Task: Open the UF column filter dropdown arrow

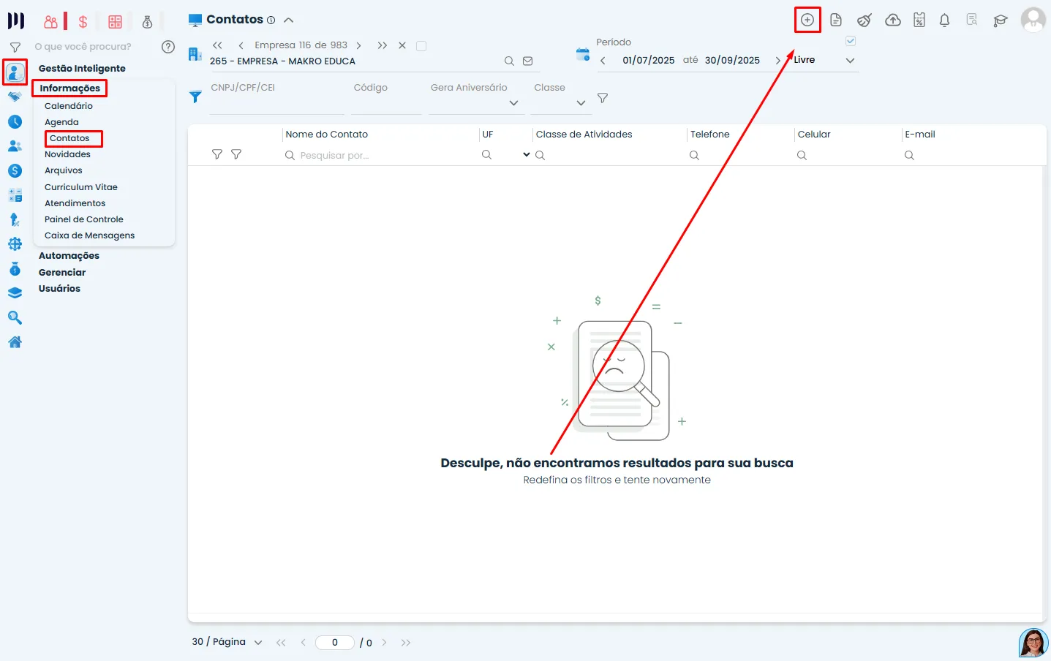Action: point(527,155)
